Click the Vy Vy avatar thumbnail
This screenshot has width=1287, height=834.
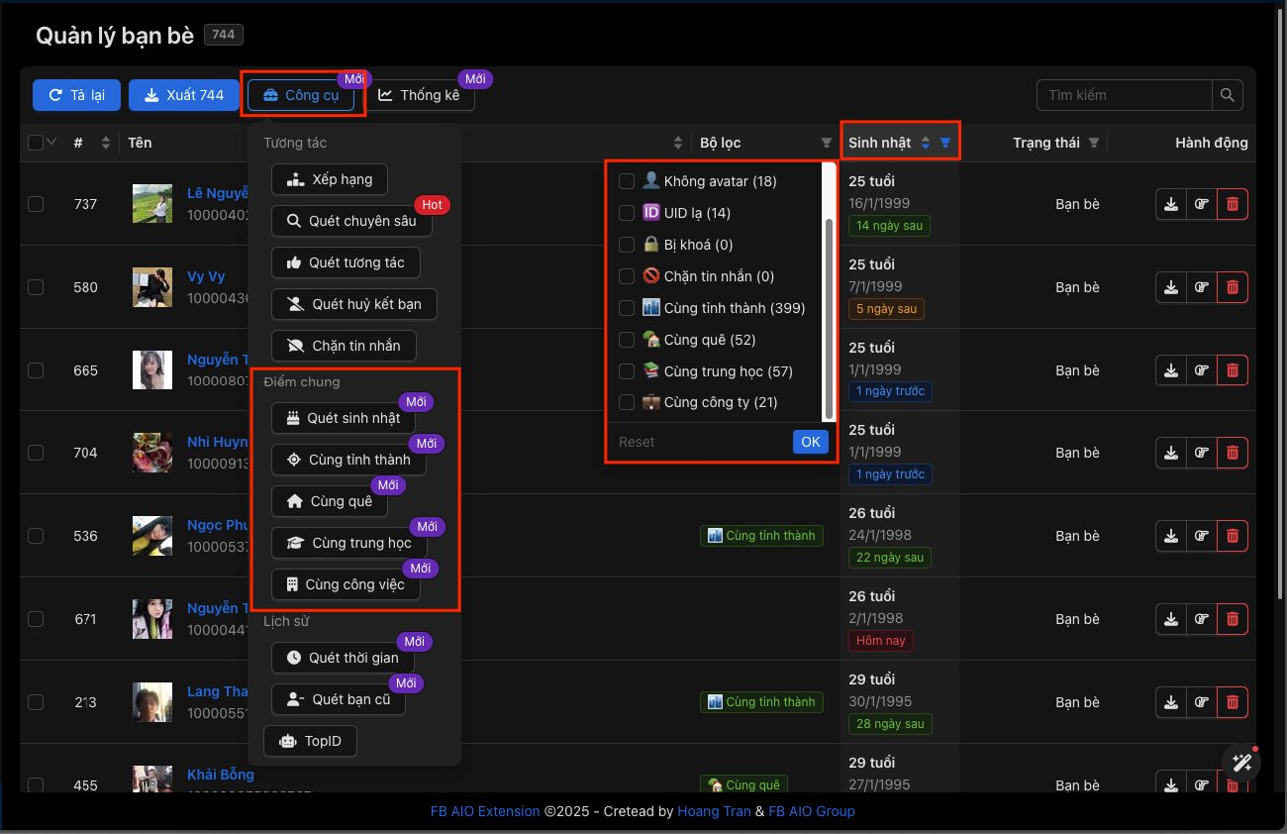click(x=152, y=287)
